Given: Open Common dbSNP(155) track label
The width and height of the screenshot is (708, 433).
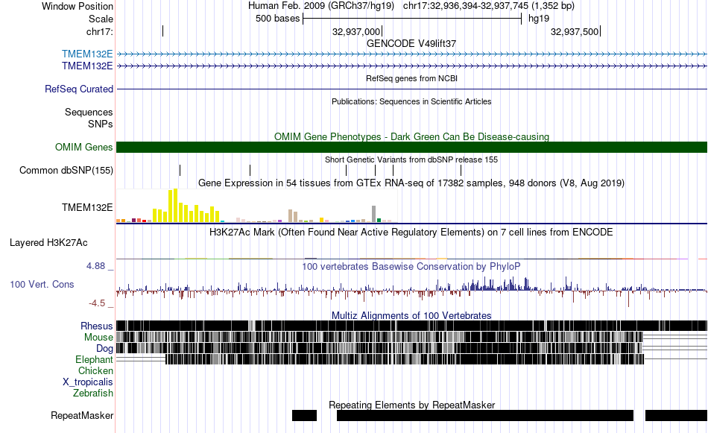Looking at the screenshot, I should [66, 170].
